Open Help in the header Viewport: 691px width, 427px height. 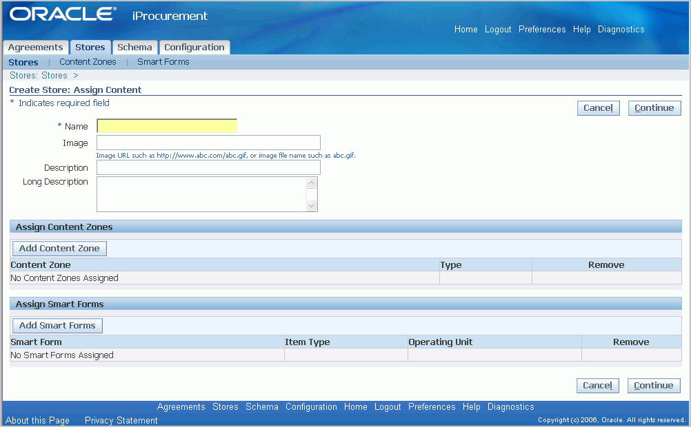[x=582, y=29]
